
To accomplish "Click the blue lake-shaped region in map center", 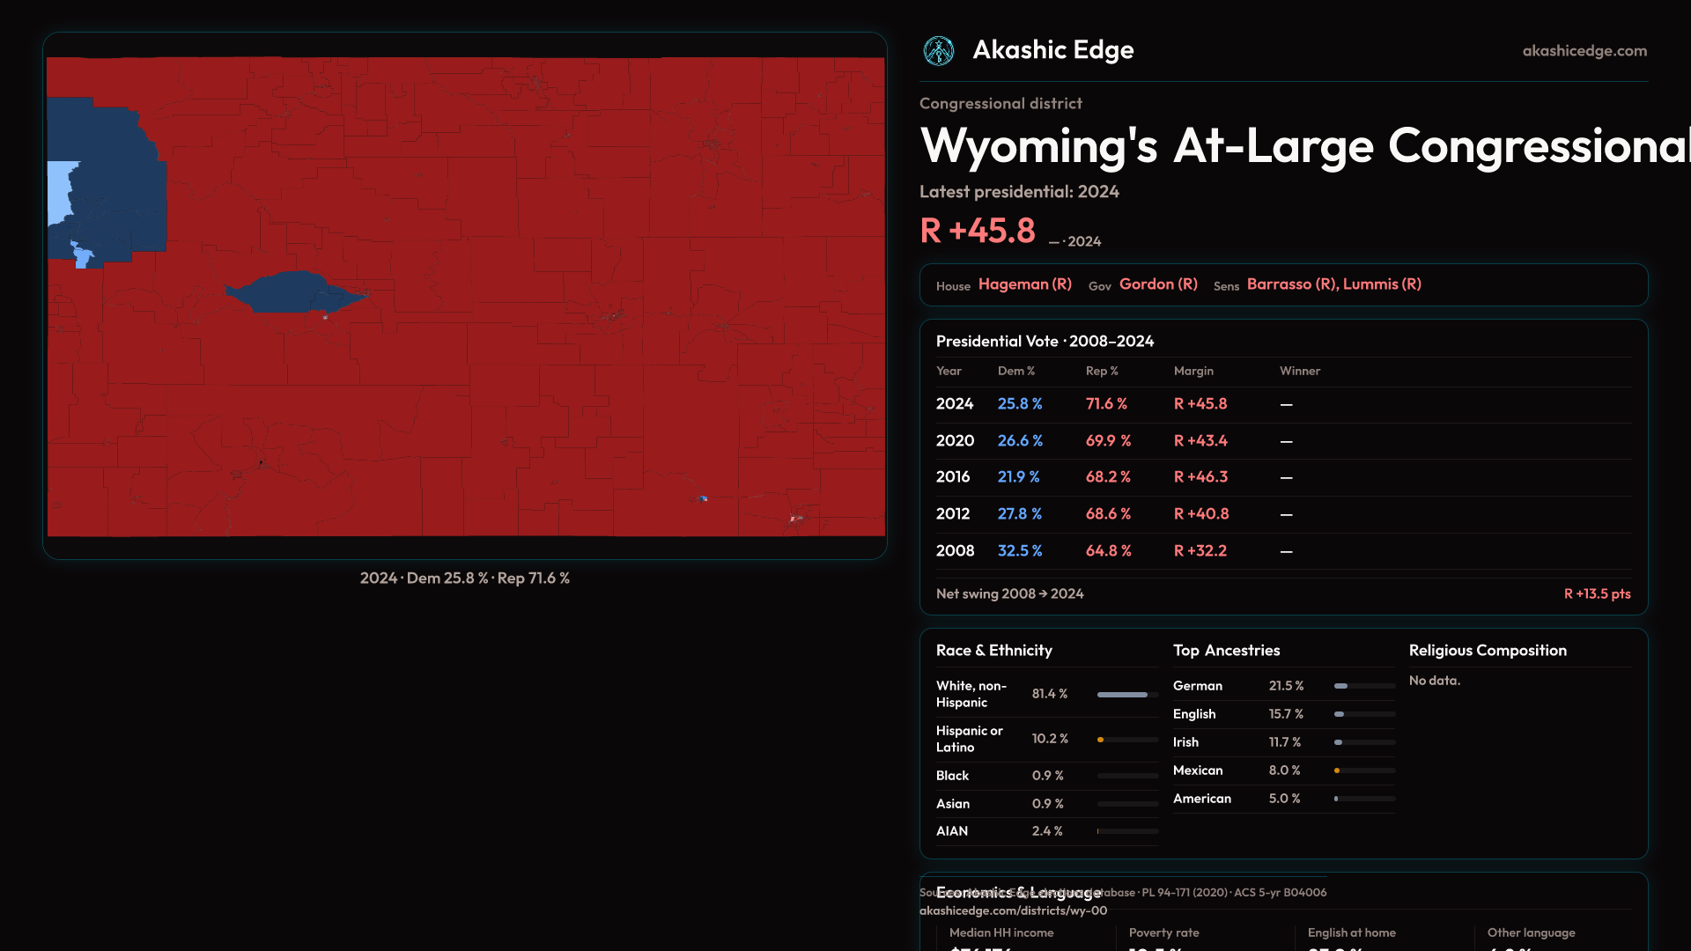I will click(x=286, y=293).
